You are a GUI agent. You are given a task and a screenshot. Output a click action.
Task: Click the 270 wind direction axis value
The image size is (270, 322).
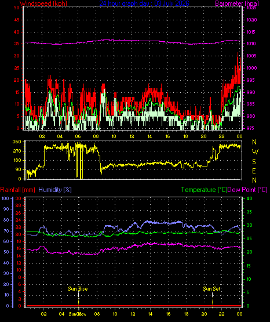[17, 151]
